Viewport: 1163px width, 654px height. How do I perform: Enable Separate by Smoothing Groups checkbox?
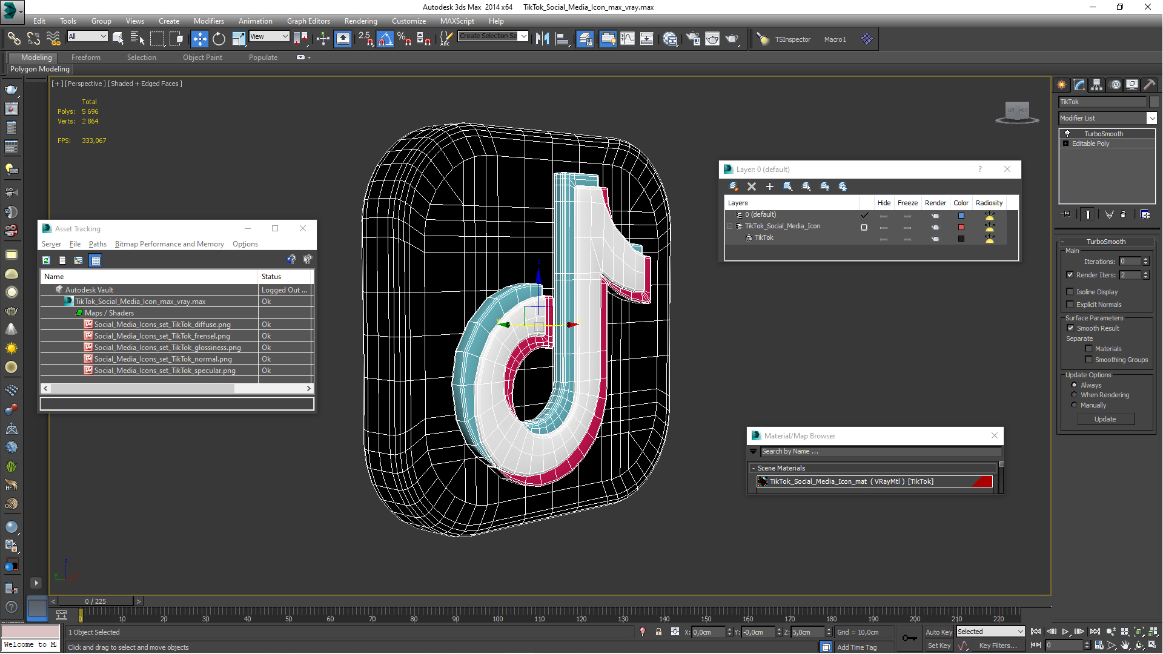(x=1089, y=360)
